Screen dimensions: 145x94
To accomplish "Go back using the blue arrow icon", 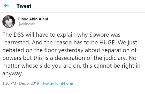I will (6, 6).
